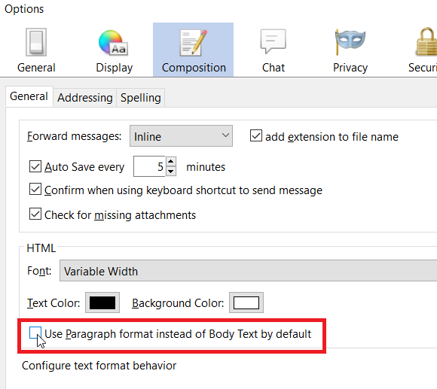Open the Chat speech bubble icon
This screenshot has height=389, width=437.
pos(273,41)
